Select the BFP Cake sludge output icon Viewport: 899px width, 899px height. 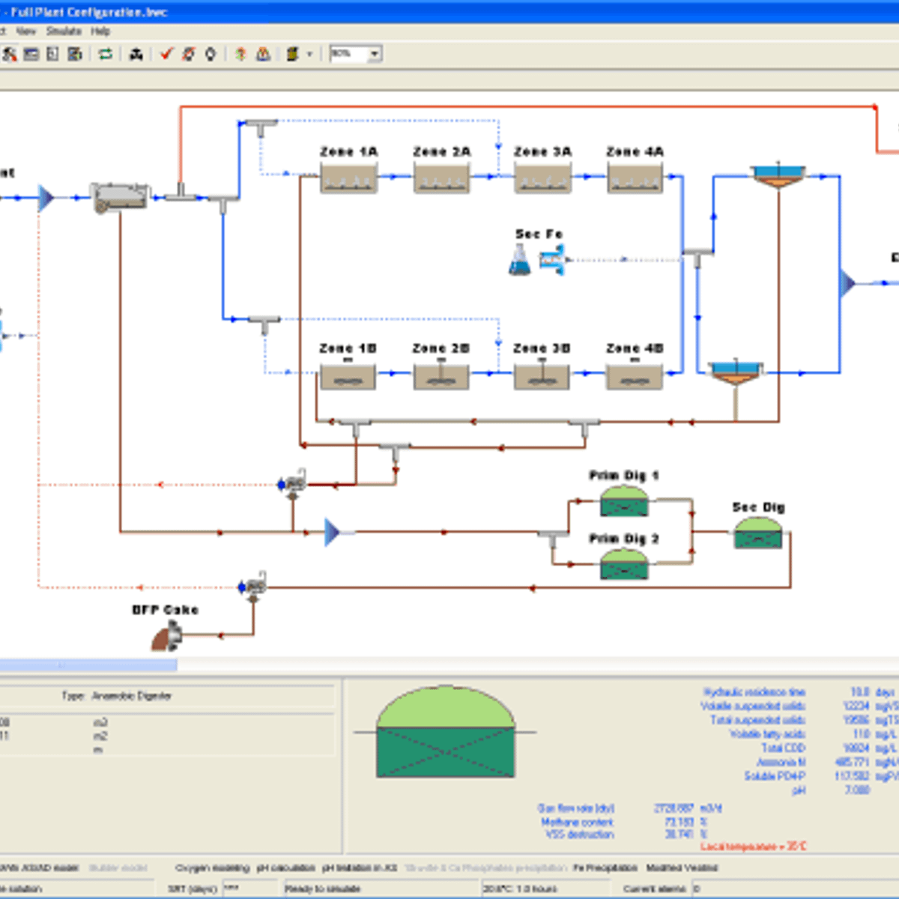pos(166,638)
